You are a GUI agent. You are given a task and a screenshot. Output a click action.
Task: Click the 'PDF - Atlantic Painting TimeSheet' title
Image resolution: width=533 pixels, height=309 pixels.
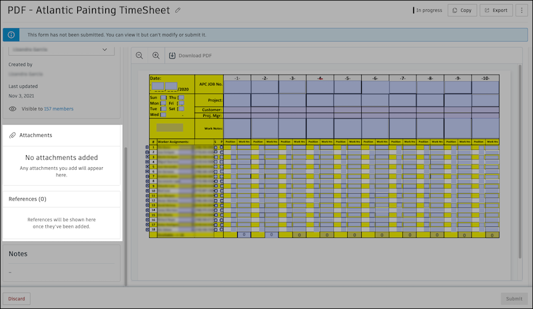click(89, 10)
